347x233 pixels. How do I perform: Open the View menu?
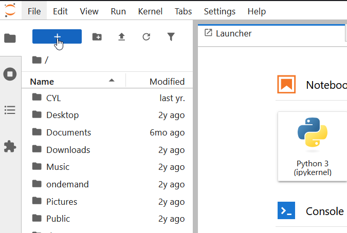click(x=89, y=11)
